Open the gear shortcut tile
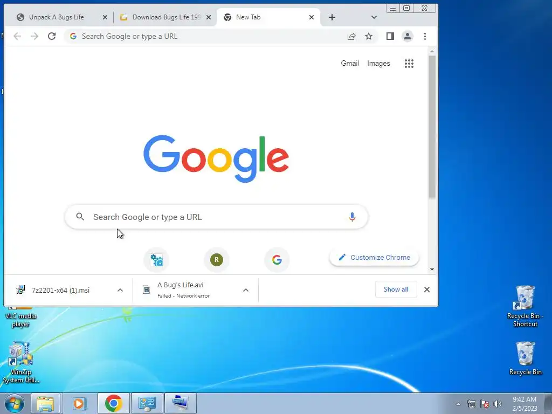Viewport: 552px width, 414px height. [156, 260]
